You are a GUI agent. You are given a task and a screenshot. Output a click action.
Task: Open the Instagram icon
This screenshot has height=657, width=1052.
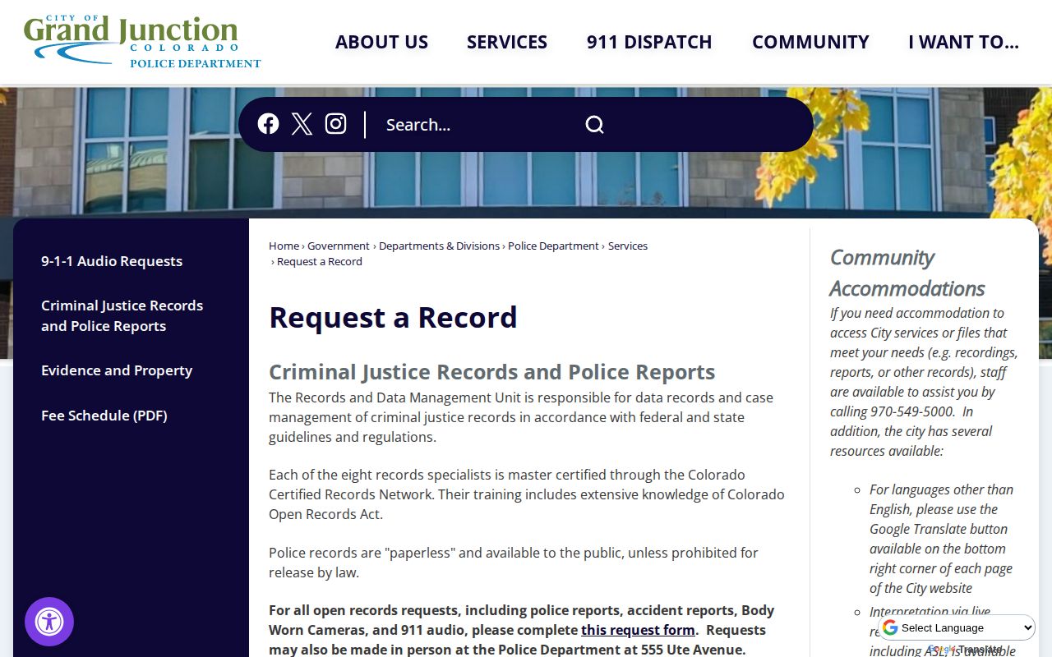tap(335, 124)
